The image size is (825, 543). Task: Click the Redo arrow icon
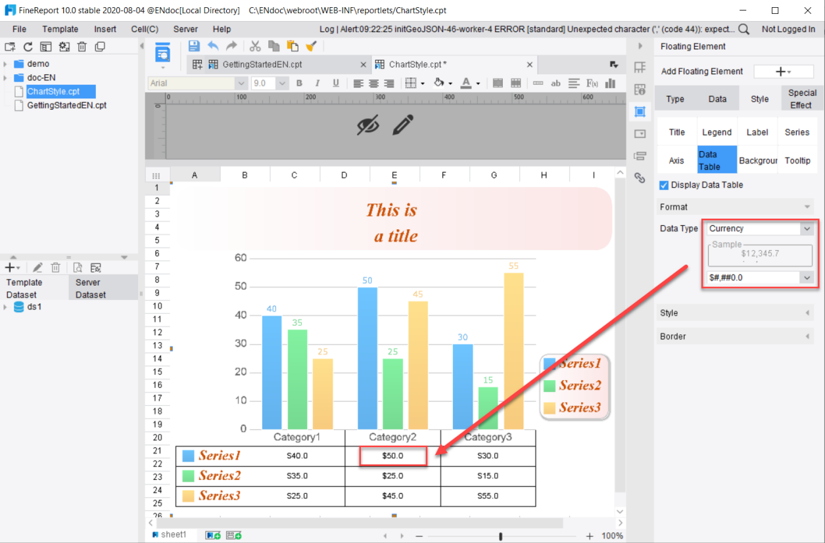(231, 46)
